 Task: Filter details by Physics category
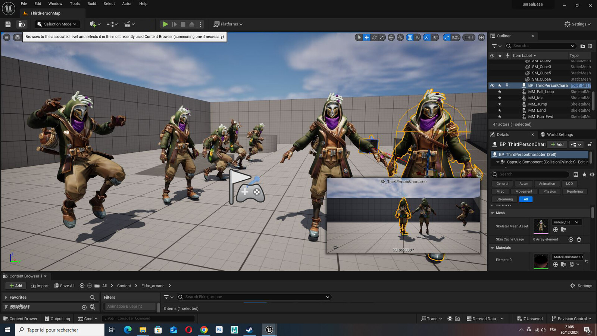point(549,192)
